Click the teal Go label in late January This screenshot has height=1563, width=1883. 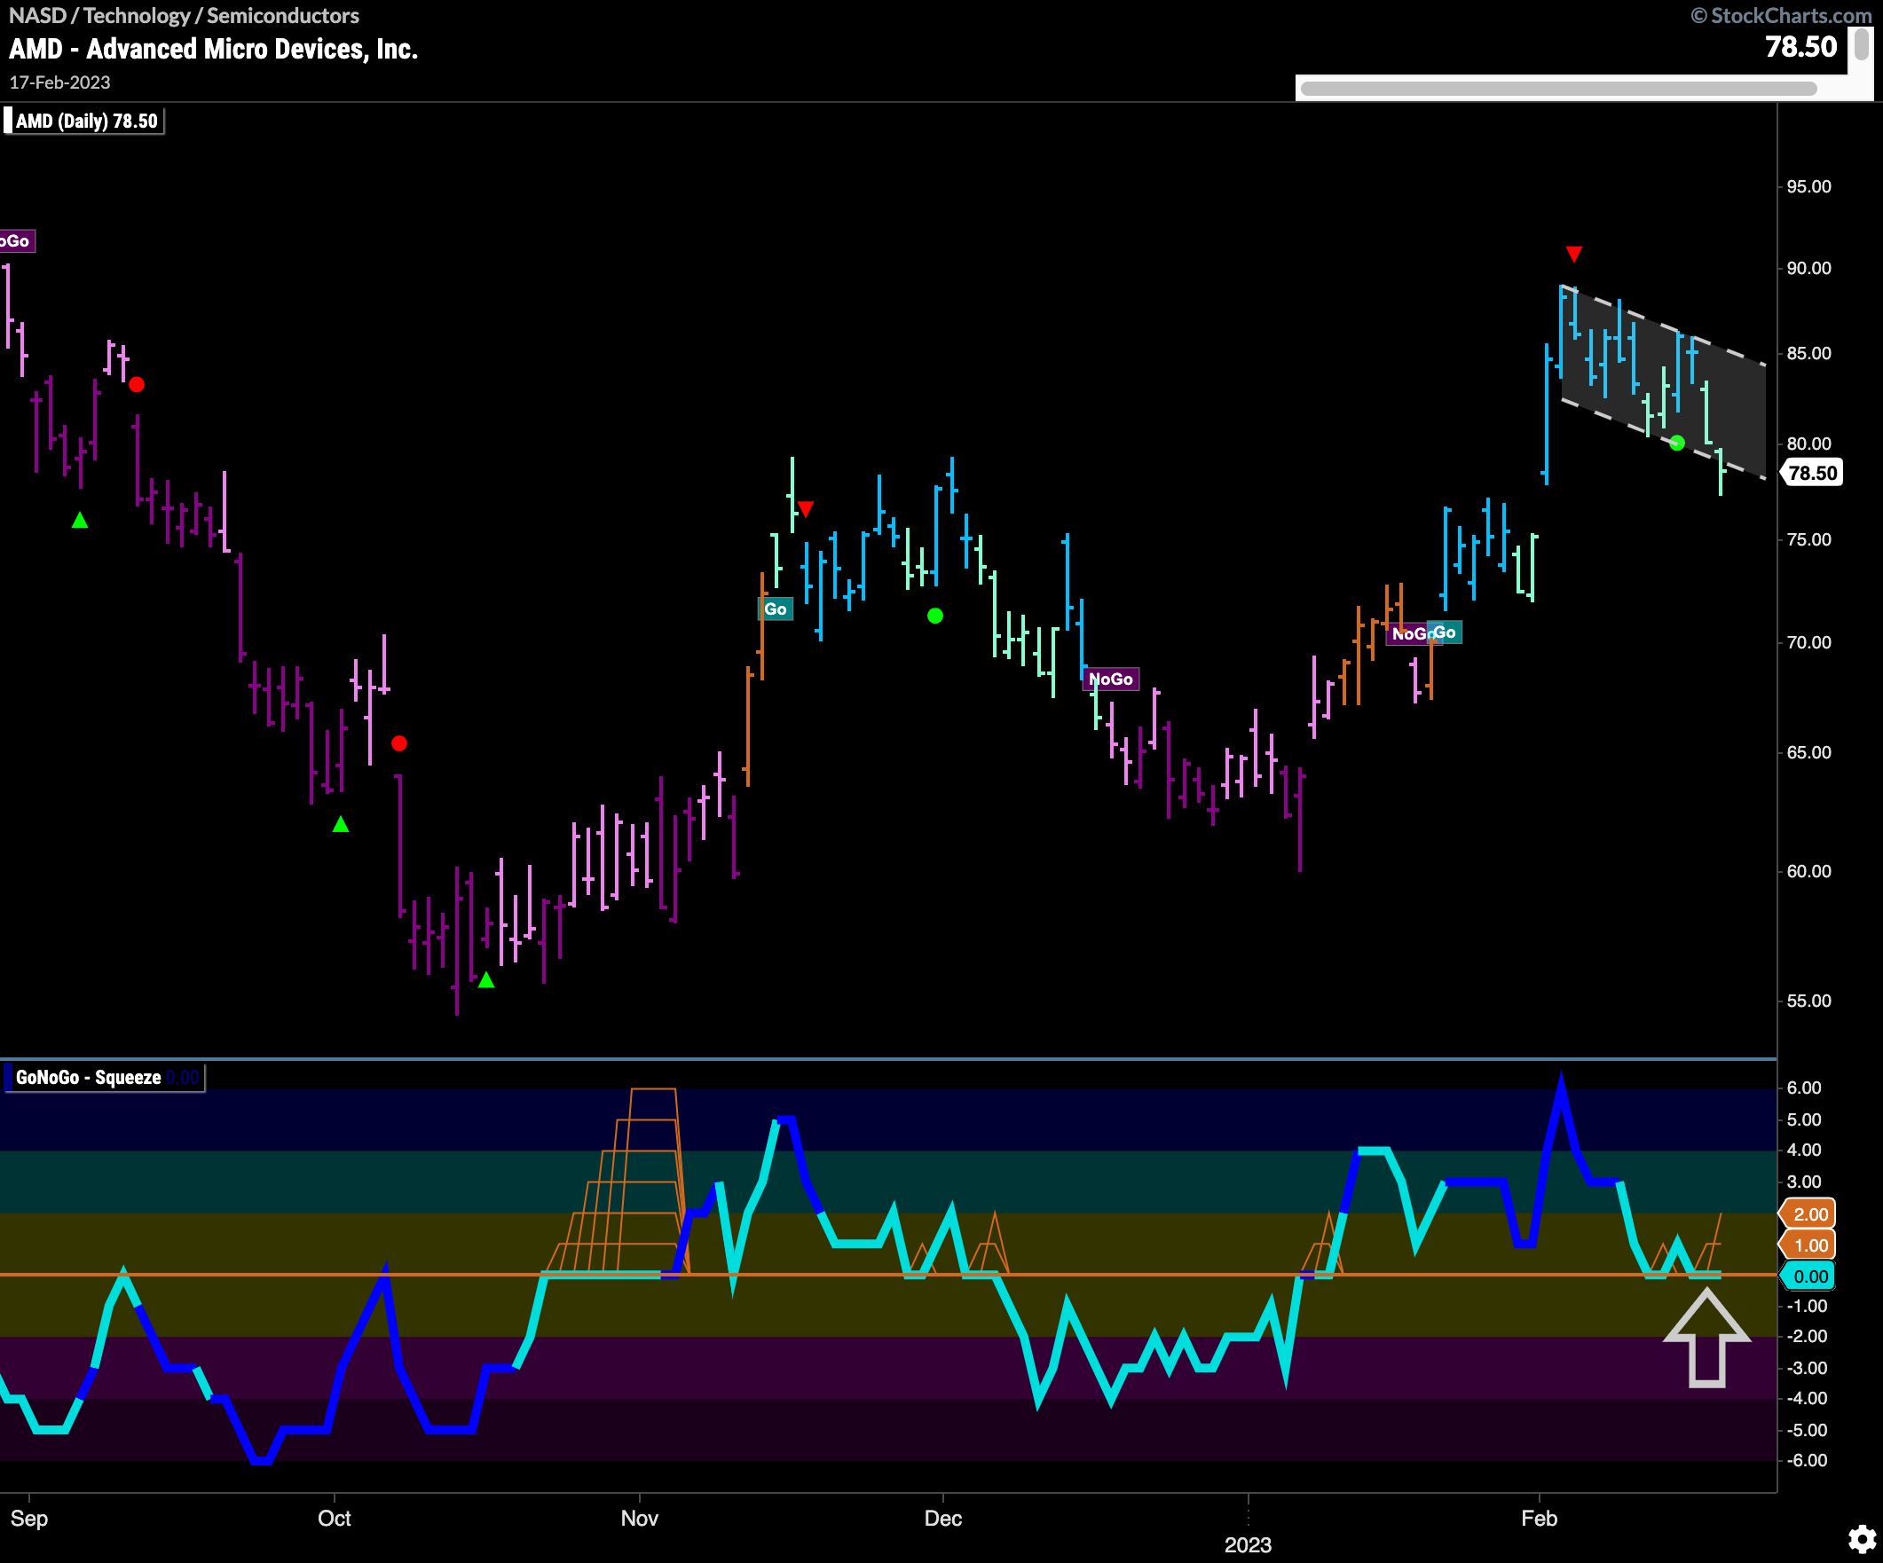tap(1445, 632)
